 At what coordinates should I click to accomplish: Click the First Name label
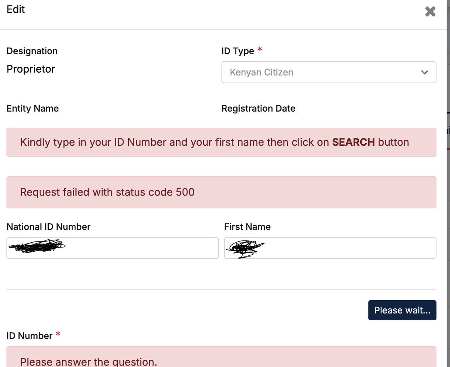[x=247, y=227]
